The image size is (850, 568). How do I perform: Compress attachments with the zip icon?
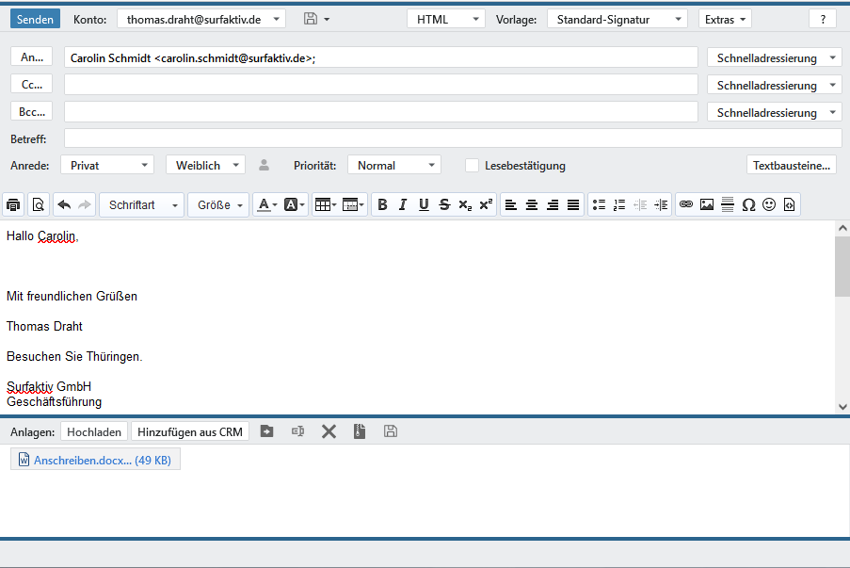(359, 431)
